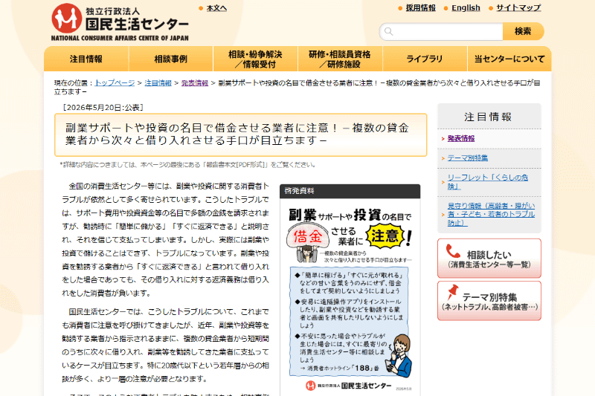Screen dimensions: 595x396
Task: Go to English version link
Action: (466, 8)
